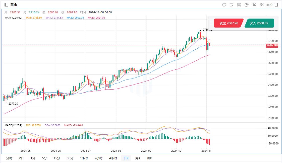Click the 买入 2688.39 buy button
Viewport: 282px width, 163px height.
259,23
